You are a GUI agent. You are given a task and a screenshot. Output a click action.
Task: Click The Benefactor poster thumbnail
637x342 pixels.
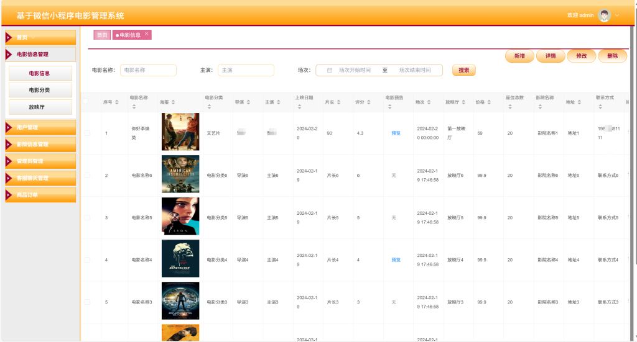click(x=180, y=259)
